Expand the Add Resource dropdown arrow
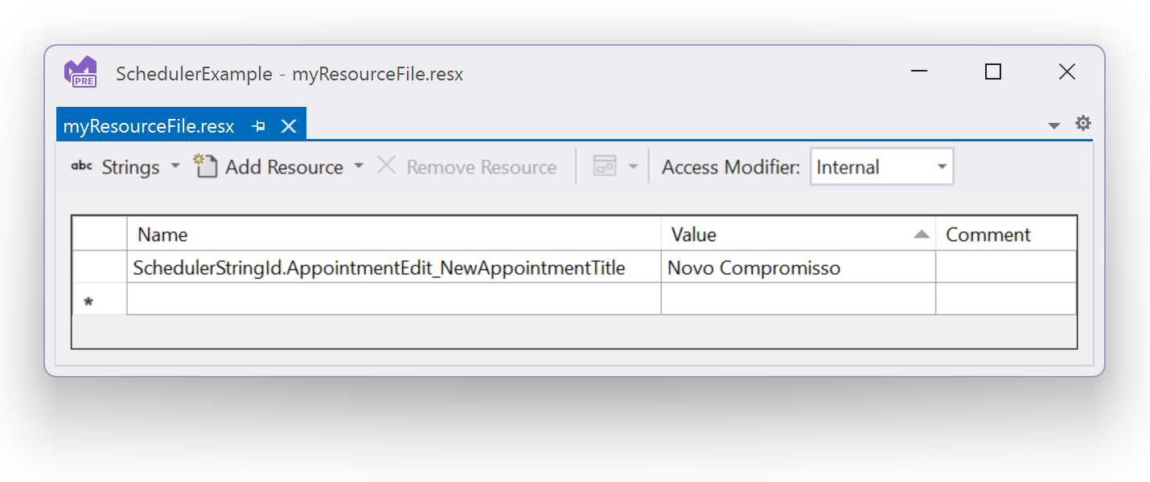The image size is (1150, 482). 359,166
